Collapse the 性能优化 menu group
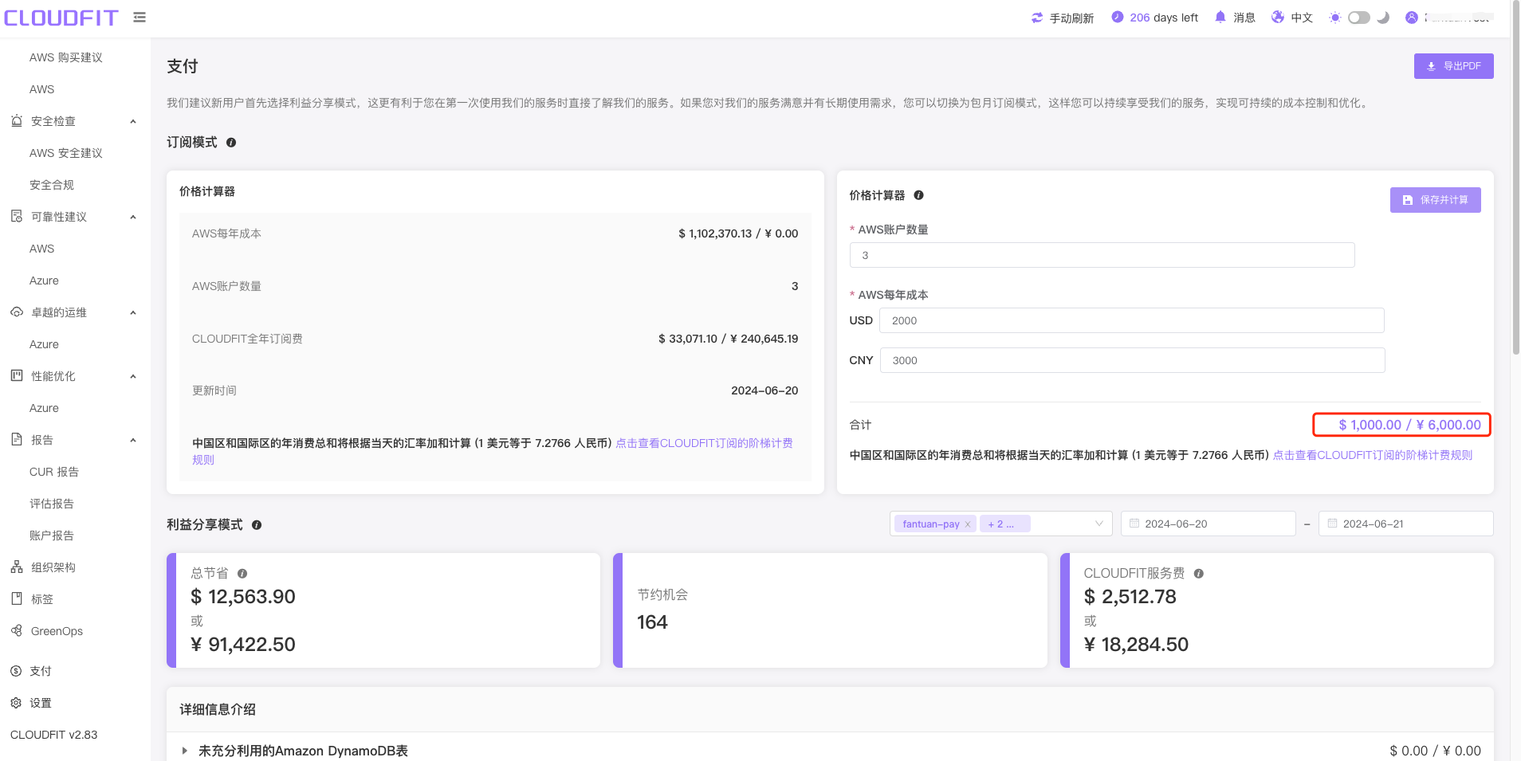The width and height of the screenshot is (1521, 761). pos(133,376)
